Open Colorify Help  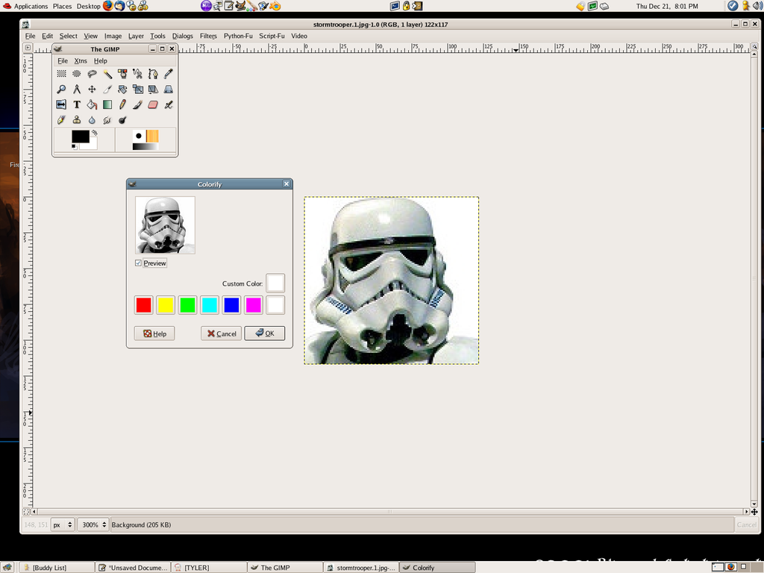154,334
